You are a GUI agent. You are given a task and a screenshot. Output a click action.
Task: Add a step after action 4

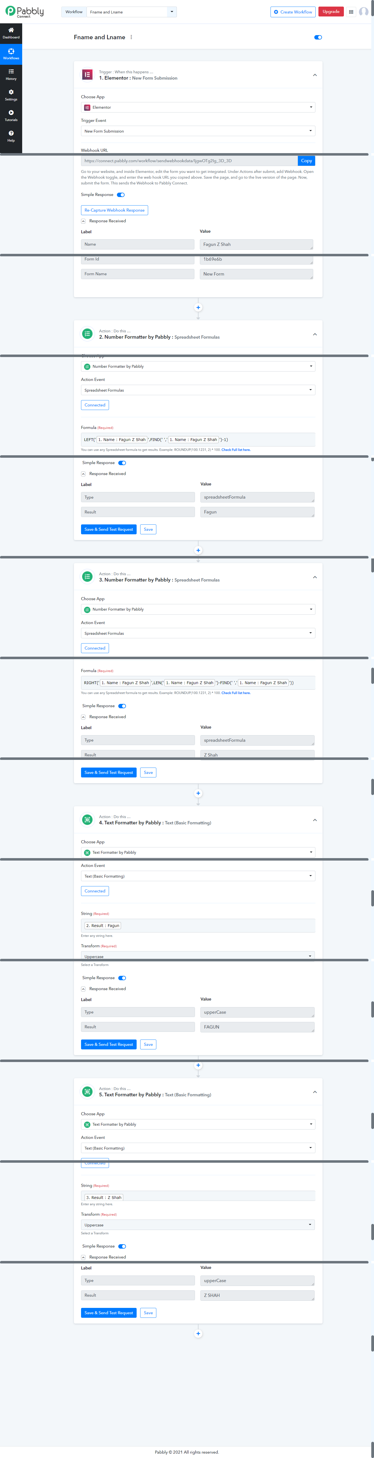[198, 1065]
